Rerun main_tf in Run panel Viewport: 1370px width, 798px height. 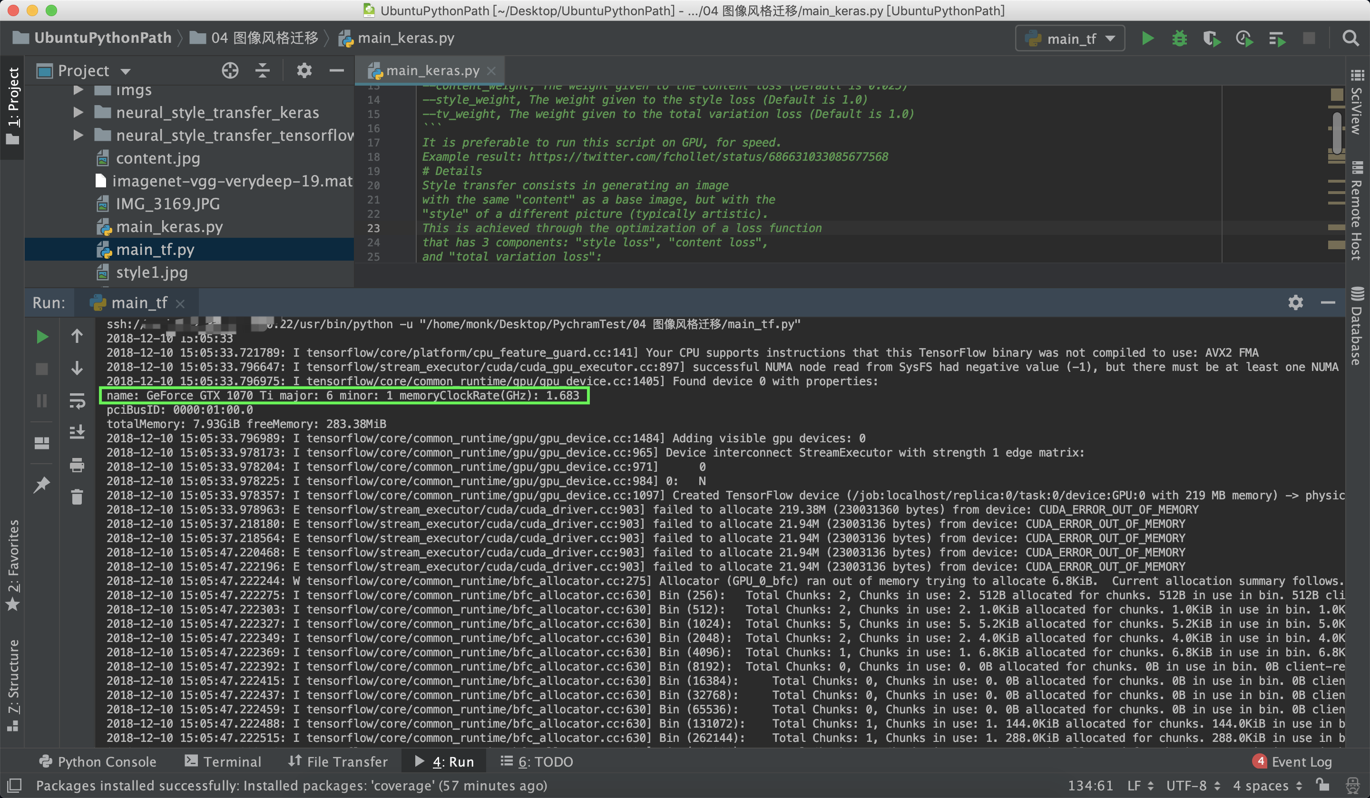[42, 337]
